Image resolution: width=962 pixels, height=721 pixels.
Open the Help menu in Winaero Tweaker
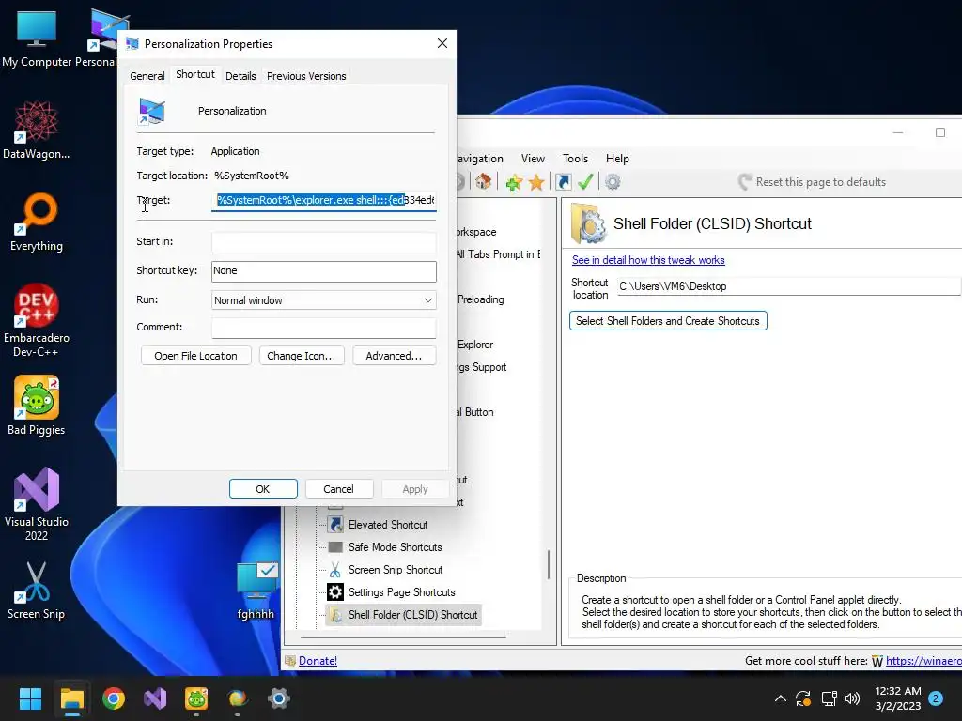point(617,158)
